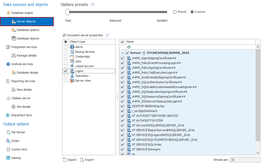Select Server objects in the sidebar

[x=27, y=22]
